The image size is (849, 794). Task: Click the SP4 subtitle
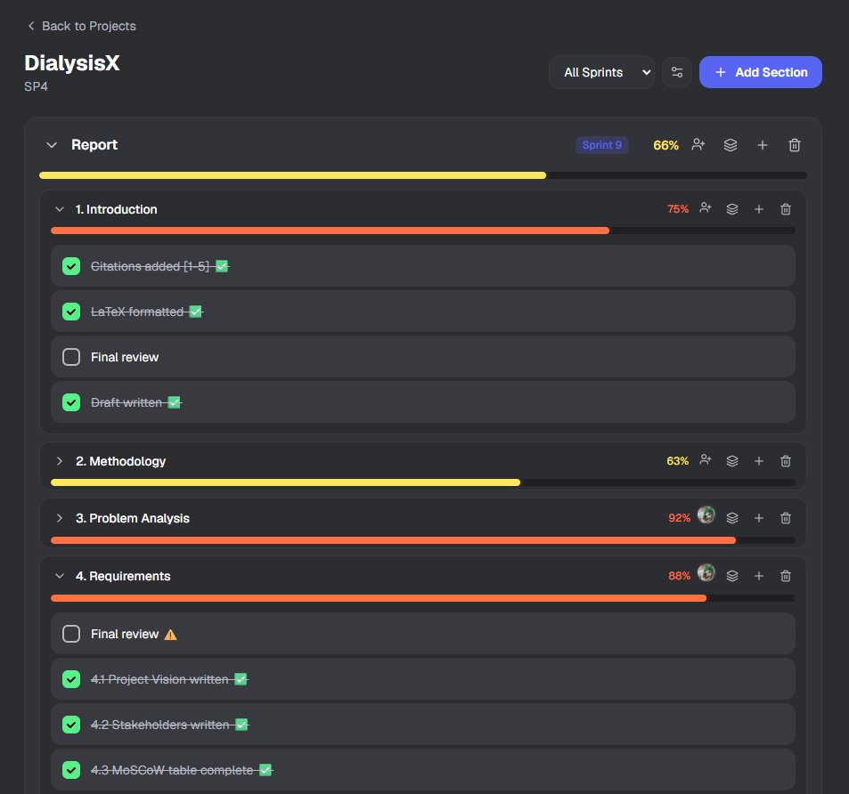point(36,86)
